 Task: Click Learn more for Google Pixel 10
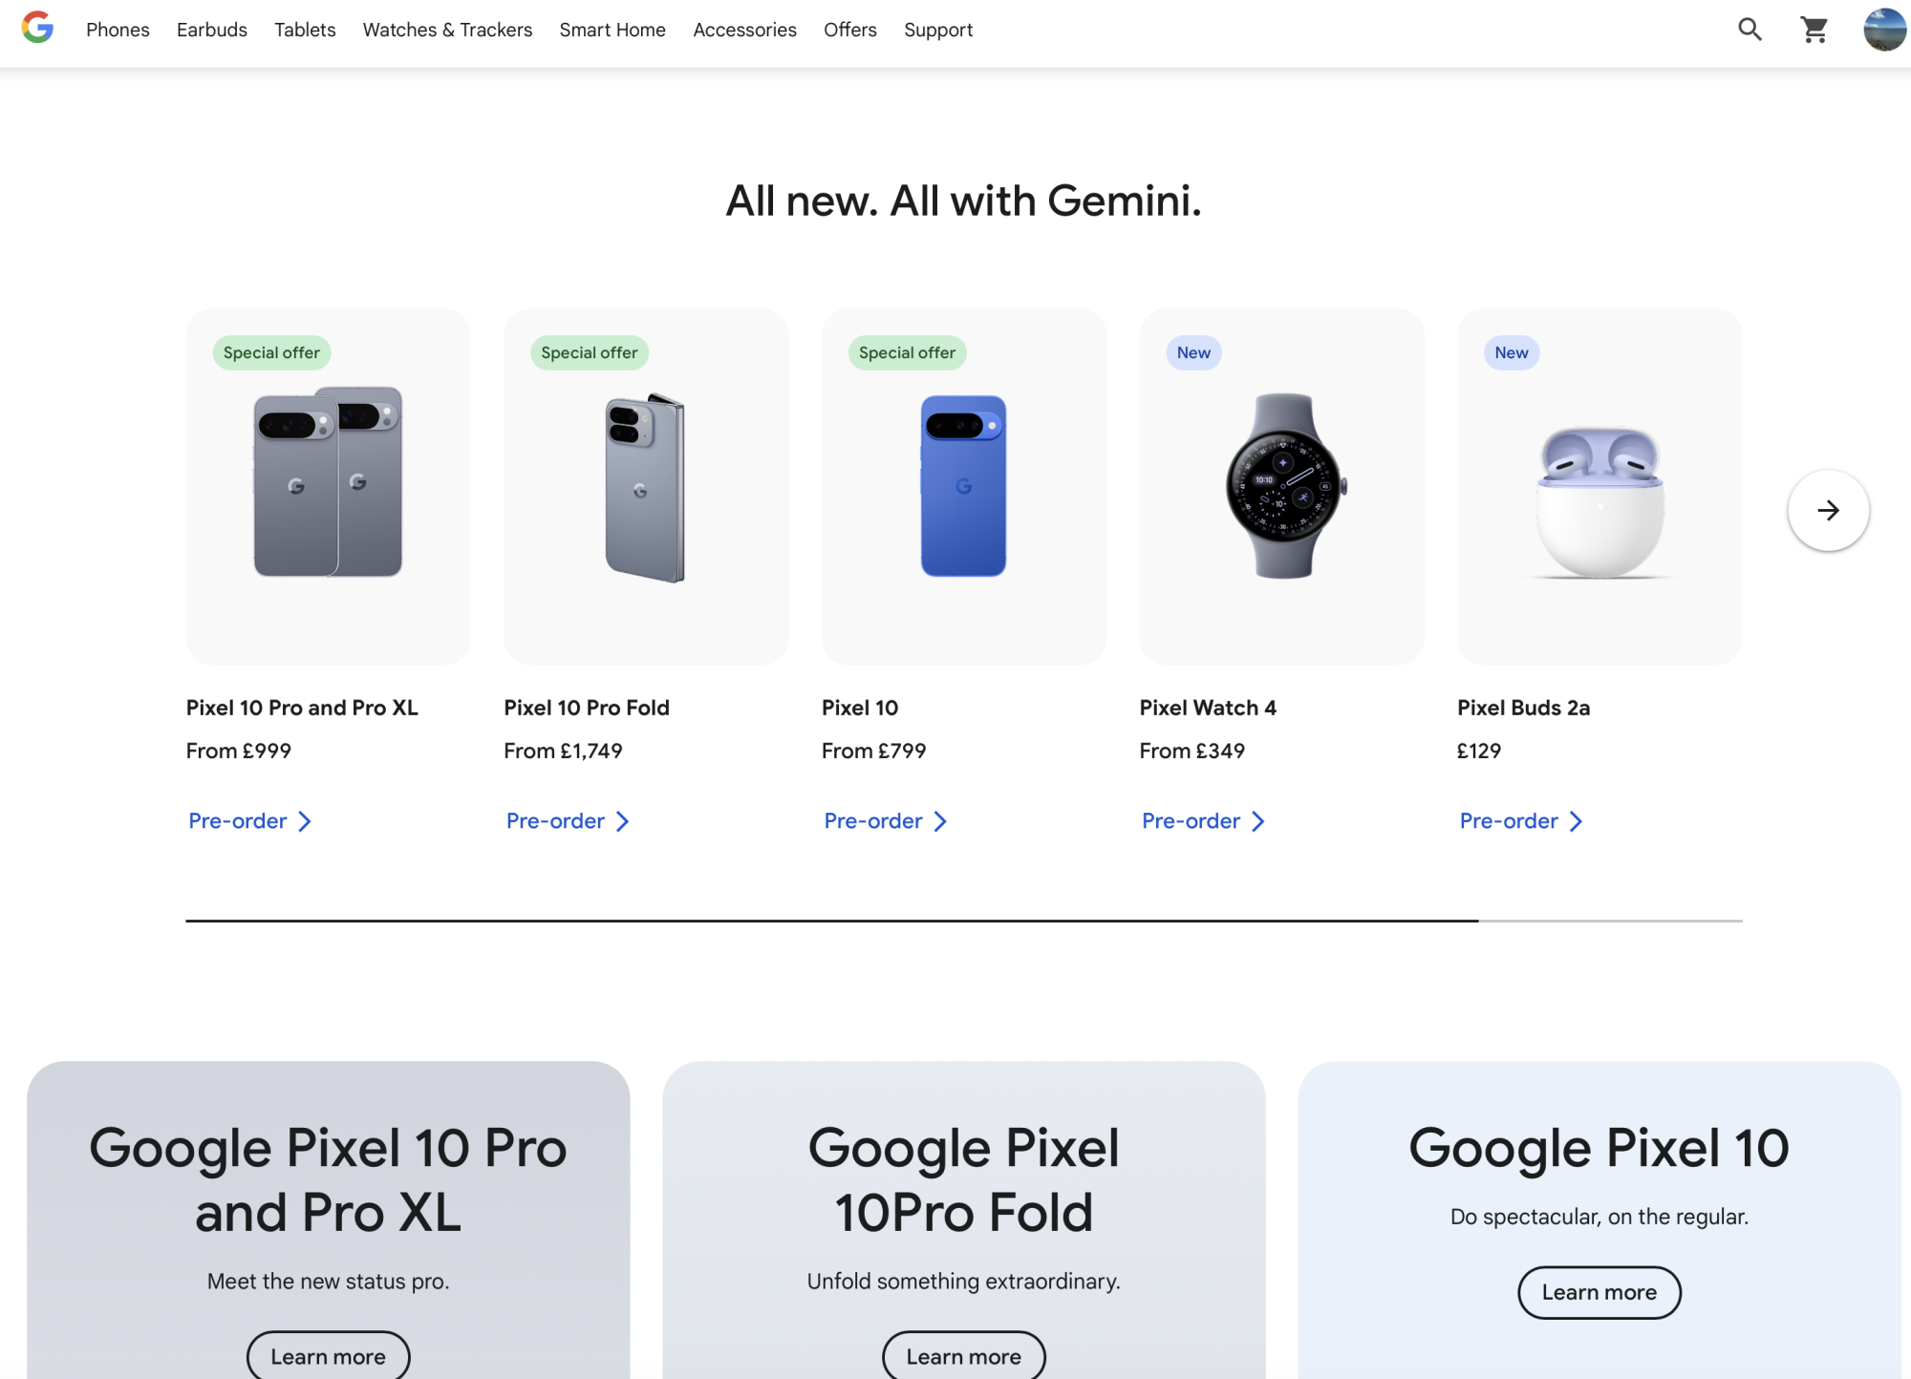pyautogui.click(x=1599, y=1292)
